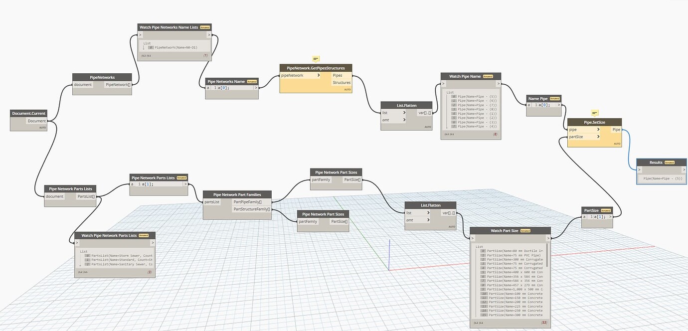Select the Document.Current node header
Screen dimensions: 688x331
click(28, 113)
